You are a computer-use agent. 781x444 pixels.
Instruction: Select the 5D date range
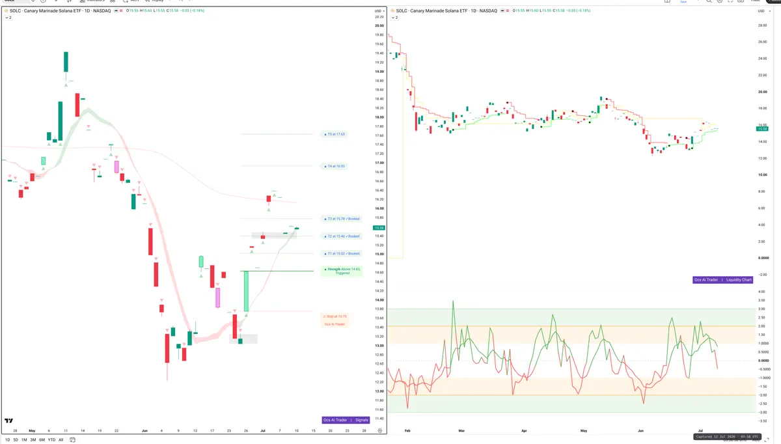pos(16,440)
